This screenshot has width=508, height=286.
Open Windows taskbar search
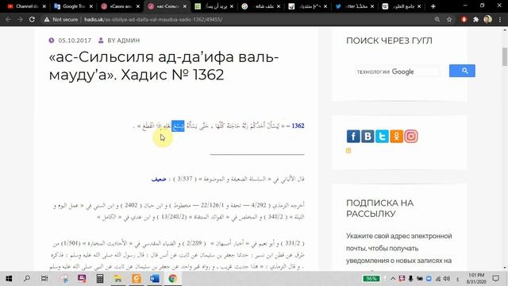tap(27, 279)
